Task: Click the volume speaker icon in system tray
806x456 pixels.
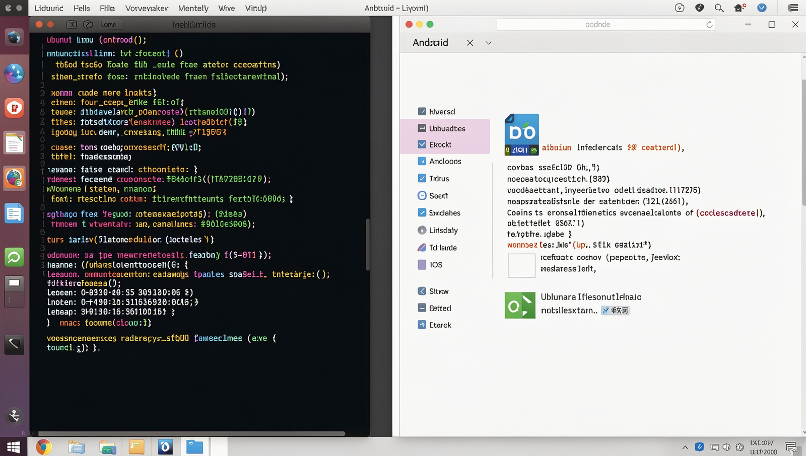Action: tap(726, 447)
